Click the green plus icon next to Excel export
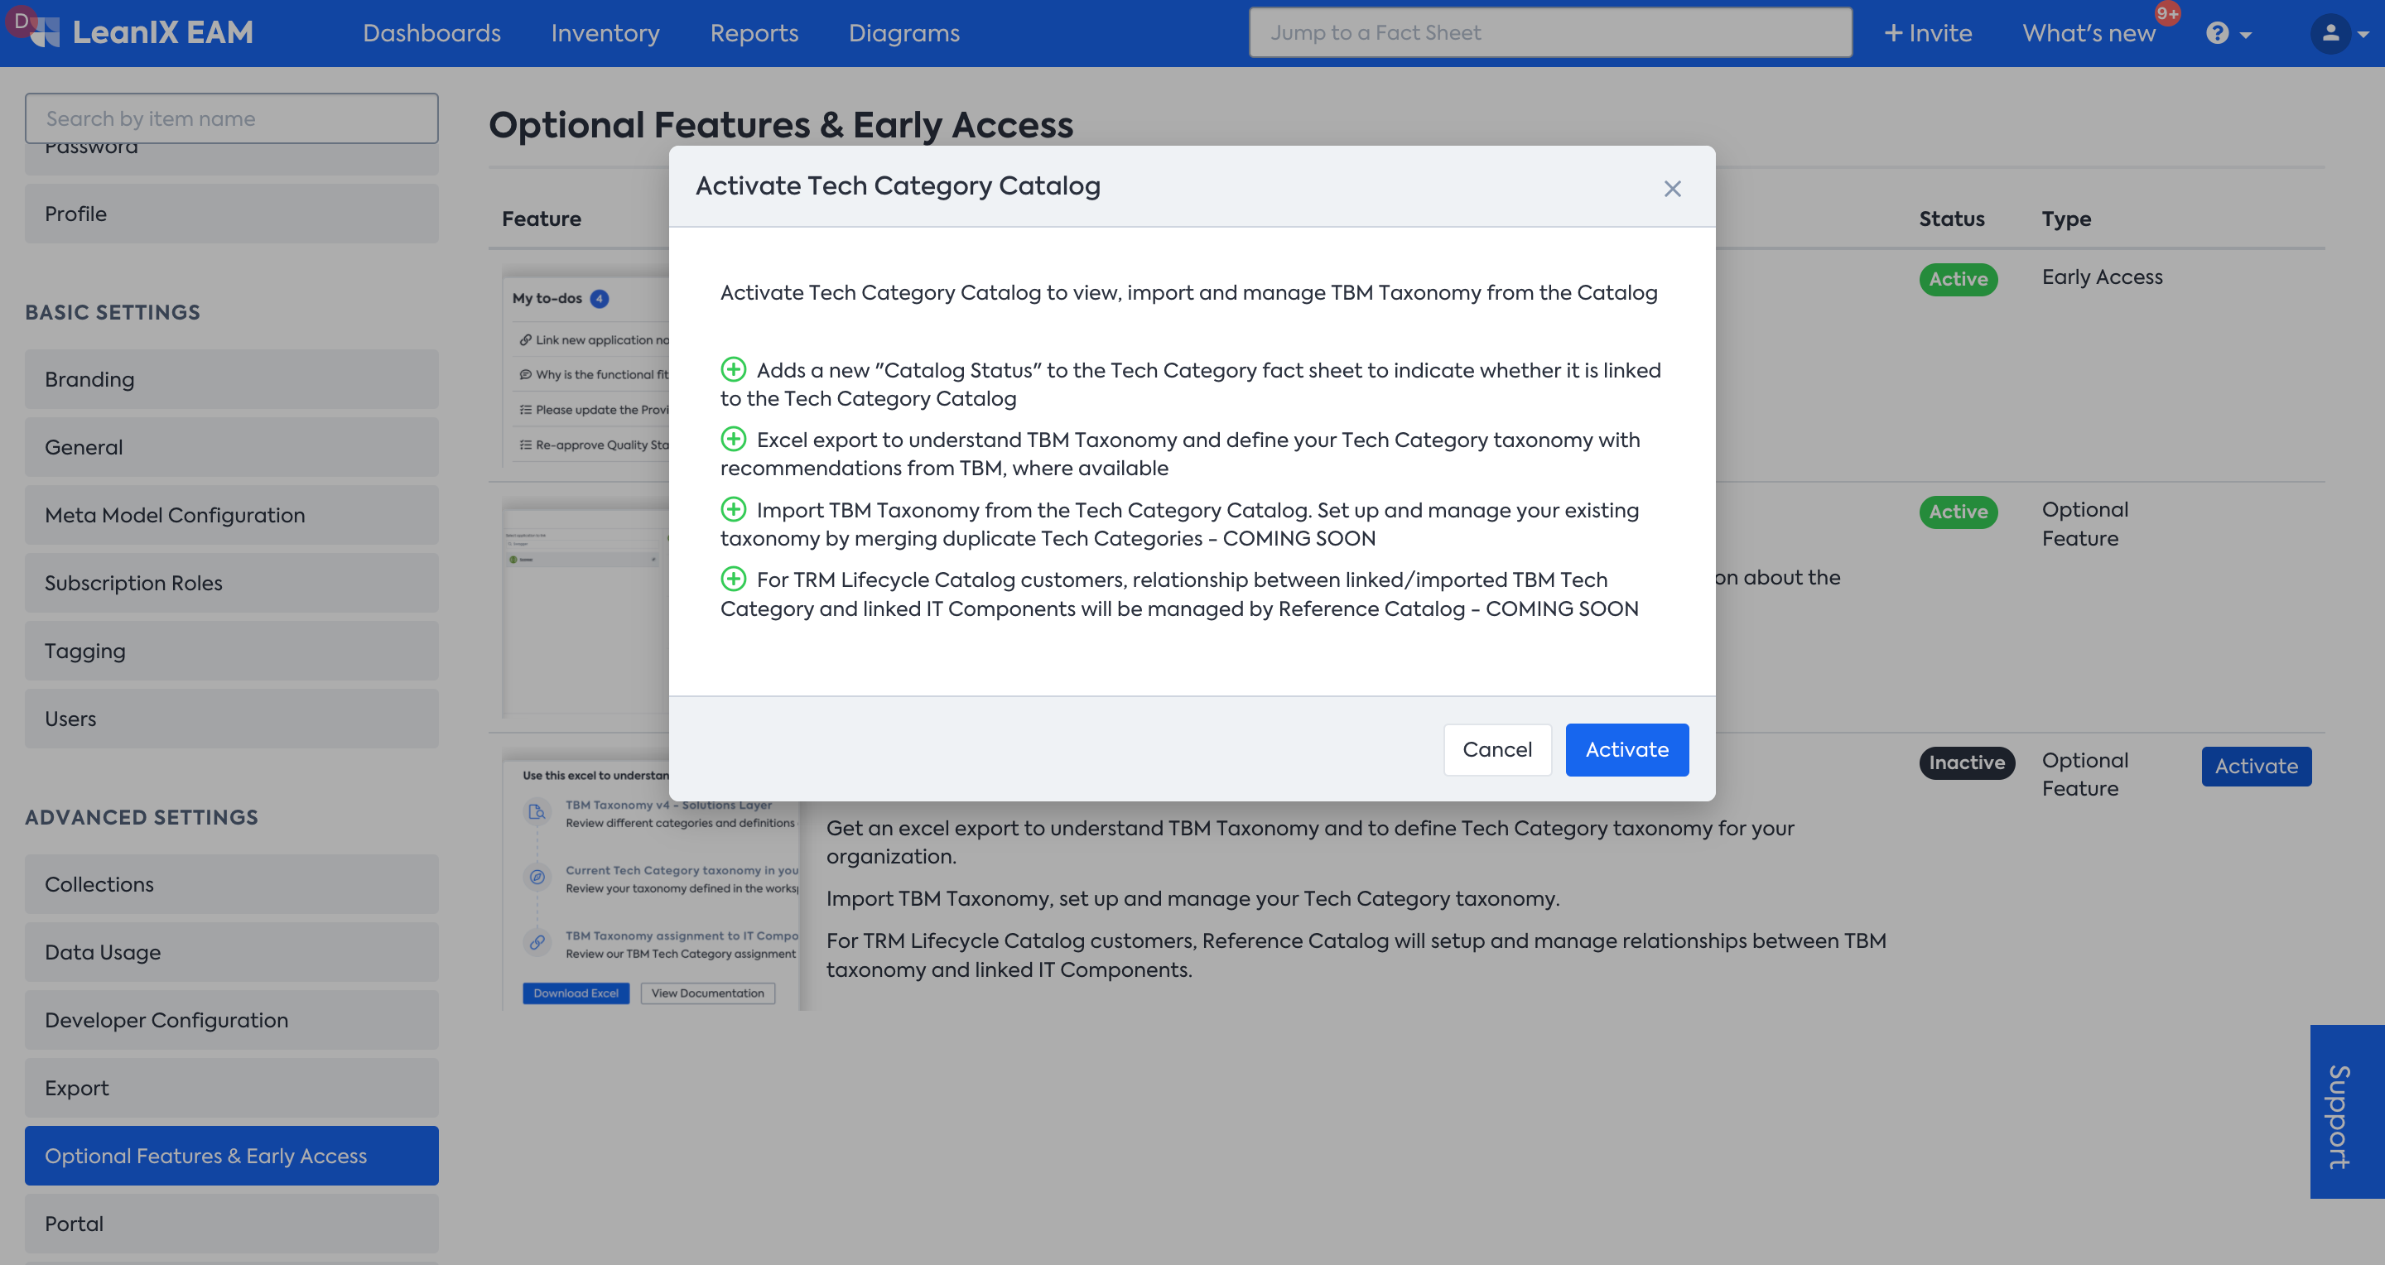This screenshot has width=2385, height=1265. (733, 439)
